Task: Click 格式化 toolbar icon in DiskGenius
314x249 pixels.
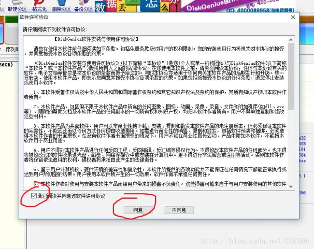Action: click(x=39, y=6)
